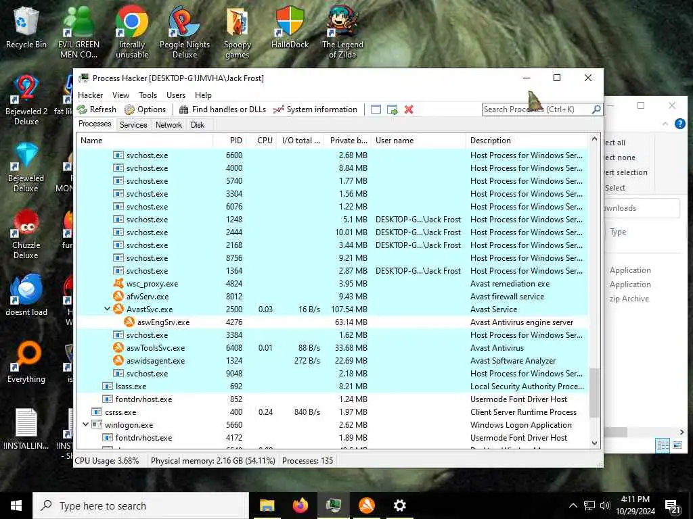Viewport: 693px width, 519px height.
Task: Click Find handles or DLLs binoculars icon
Action: 184,109
